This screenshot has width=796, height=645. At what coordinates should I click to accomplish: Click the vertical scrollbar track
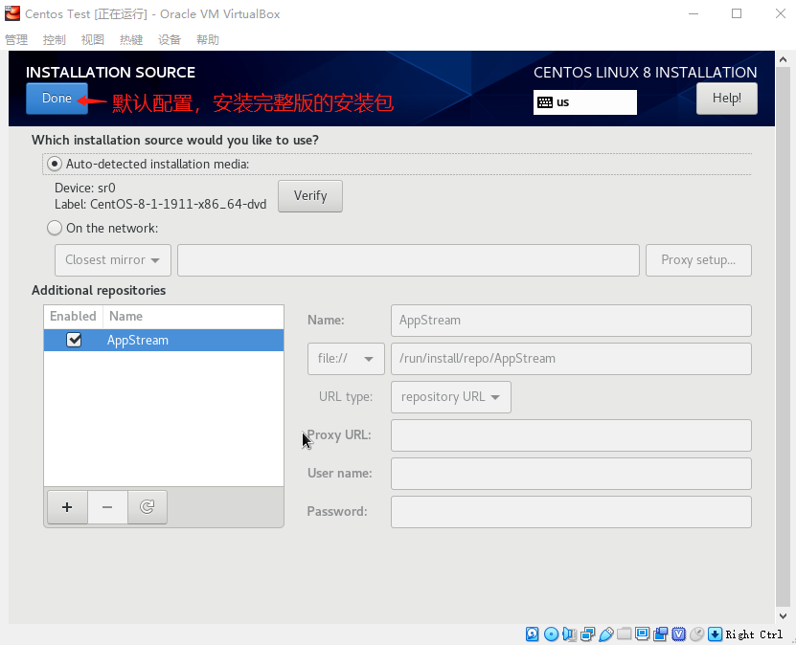[x=783, y=335]
